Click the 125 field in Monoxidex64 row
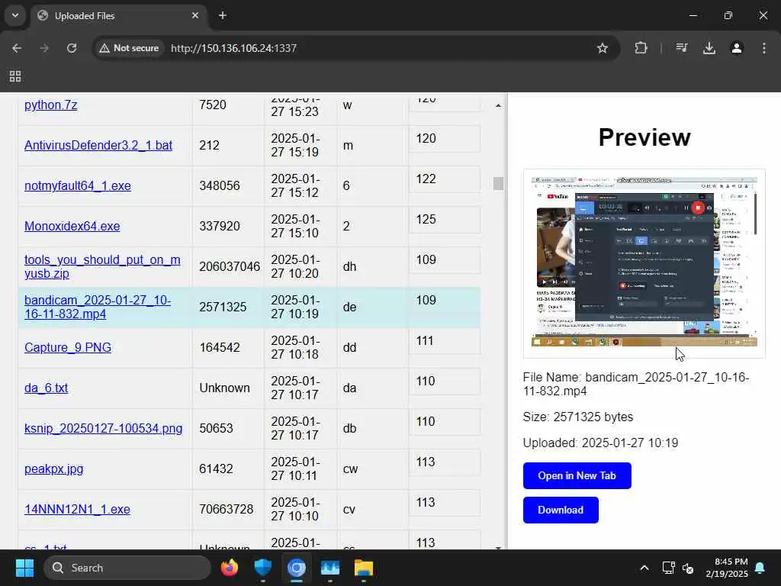Viewport: 781px width, 586px height. click(445, 220)
